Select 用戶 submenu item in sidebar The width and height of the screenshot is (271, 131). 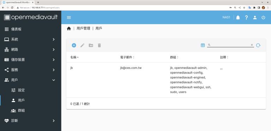click(31, 100)
